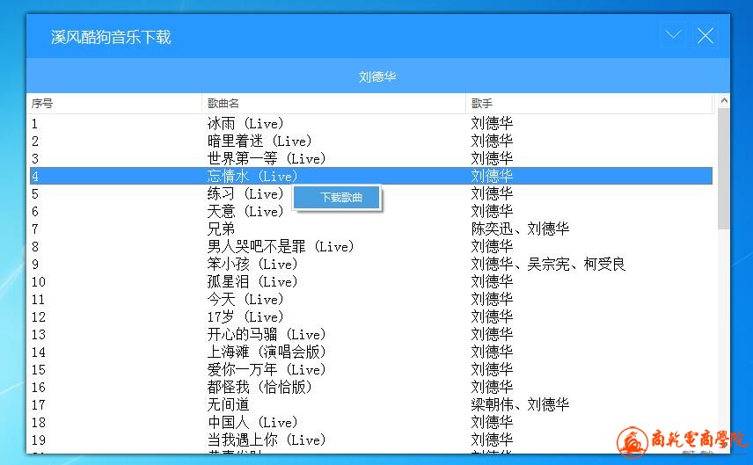
Task: Click sequence number 7
Action: pyautogui.click(x=34, y=229)
